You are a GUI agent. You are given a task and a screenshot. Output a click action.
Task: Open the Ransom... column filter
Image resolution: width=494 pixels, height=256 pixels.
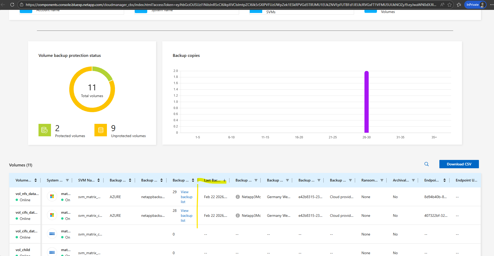click(382, 180)
